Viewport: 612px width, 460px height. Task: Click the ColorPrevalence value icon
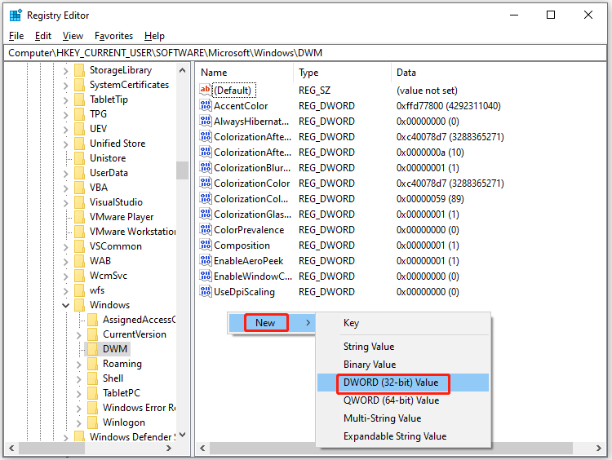(x=206, y=229)
